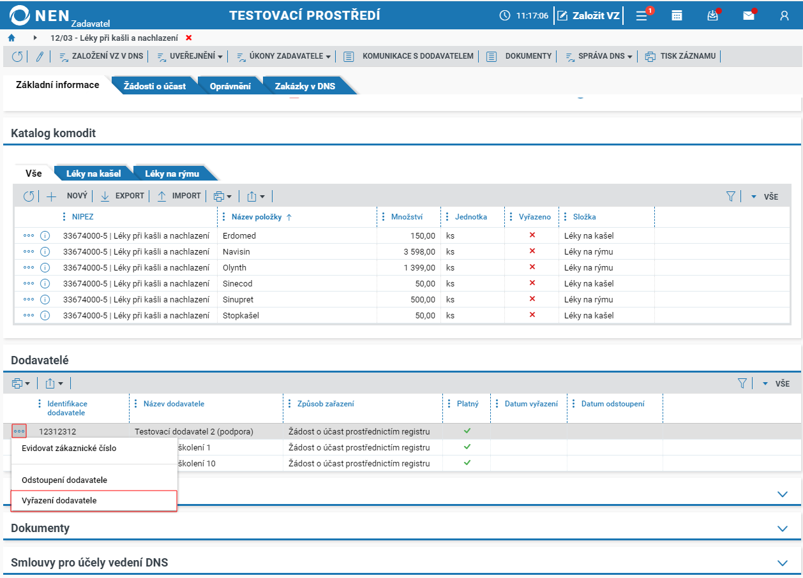Click TISK ZÁZNAMU print button

680,56
